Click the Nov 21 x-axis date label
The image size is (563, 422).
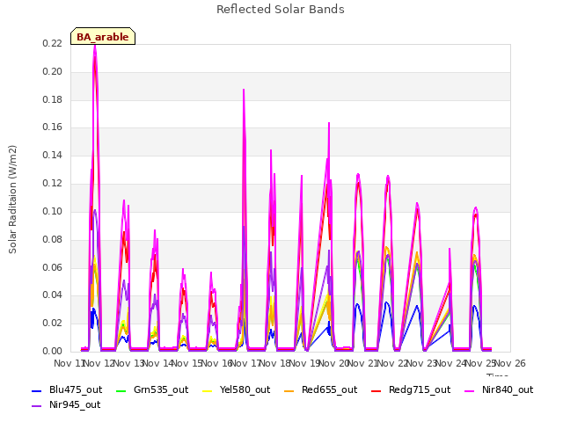[x=363, y=363]
